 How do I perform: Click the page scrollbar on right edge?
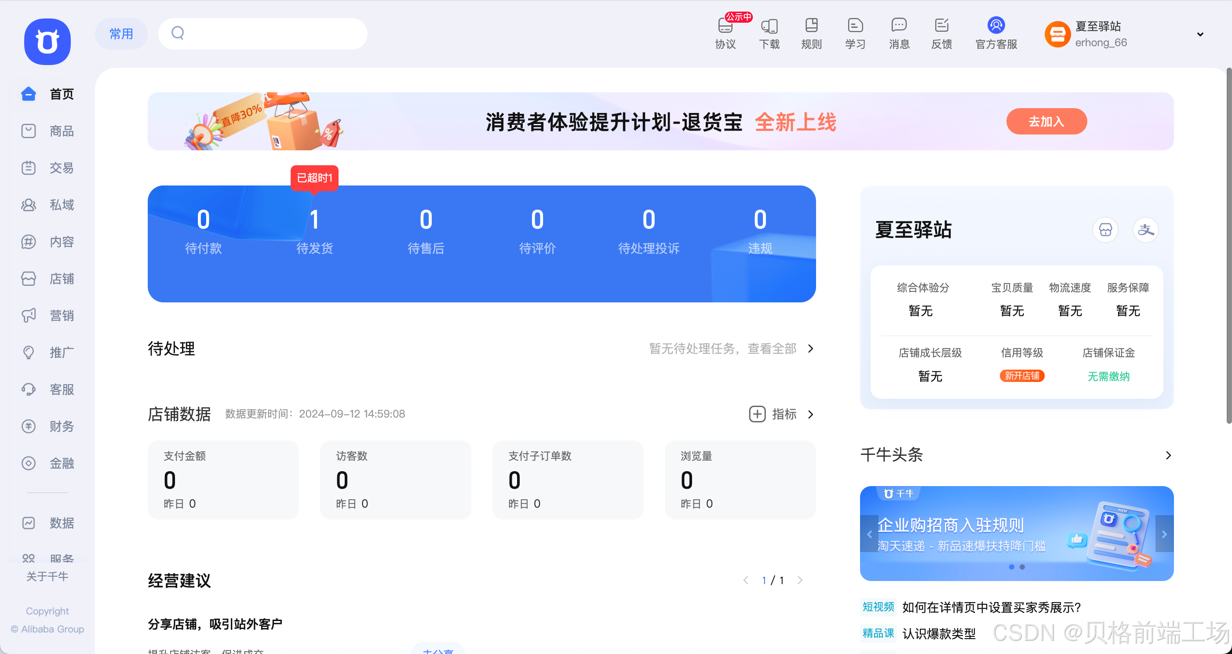click(1228, 246)
